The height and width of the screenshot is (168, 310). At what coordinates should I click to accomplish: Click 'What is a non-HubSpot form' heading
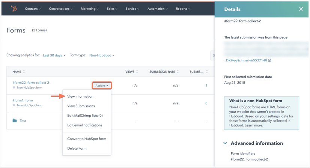(256, 101)
